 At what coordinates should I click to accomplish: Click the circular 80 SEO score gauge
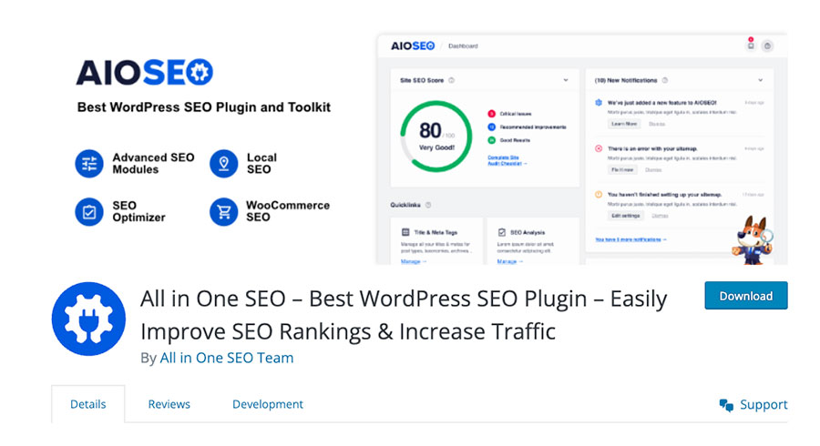(436, 137)
